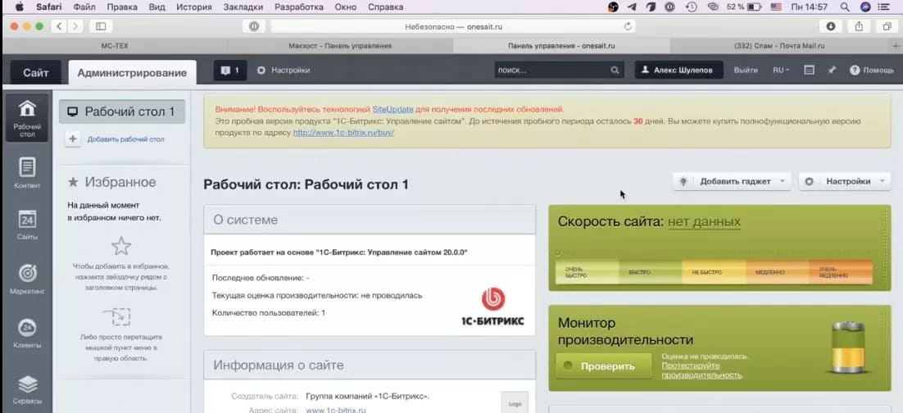Open new Safari tab plus button

point(896,46)
